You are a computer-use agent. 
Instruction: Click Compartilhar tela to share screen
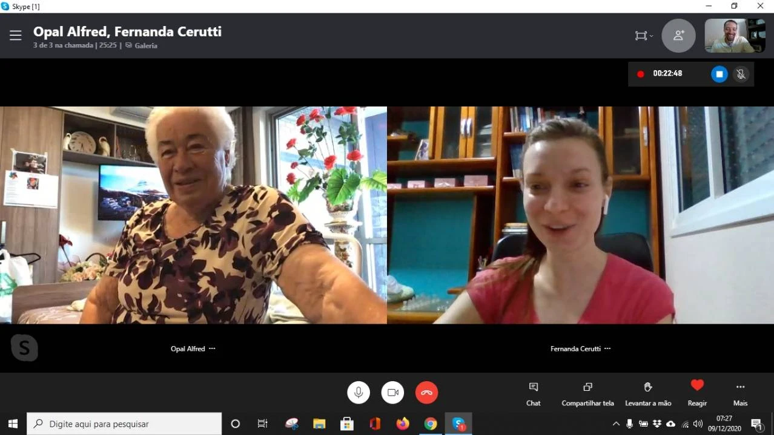(x=587, y=393)
